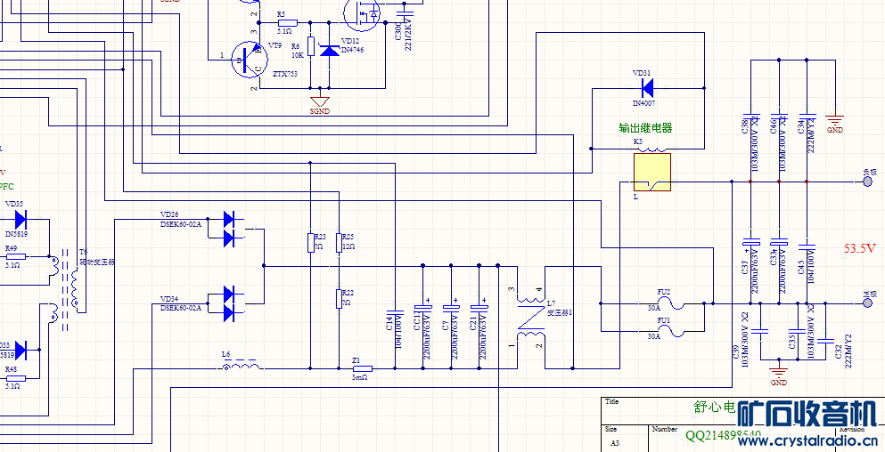
Task: Click the A3 size value
Action: click(x=615, y=443)
